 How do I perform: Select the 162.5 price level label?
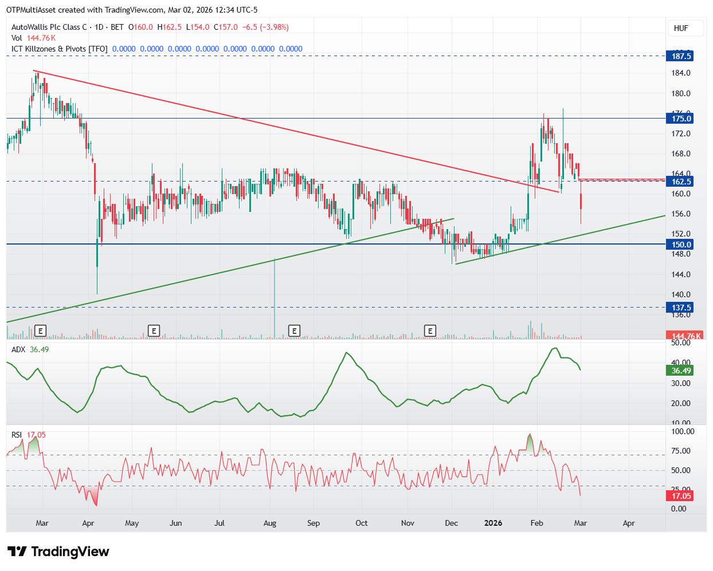point(681,182)
